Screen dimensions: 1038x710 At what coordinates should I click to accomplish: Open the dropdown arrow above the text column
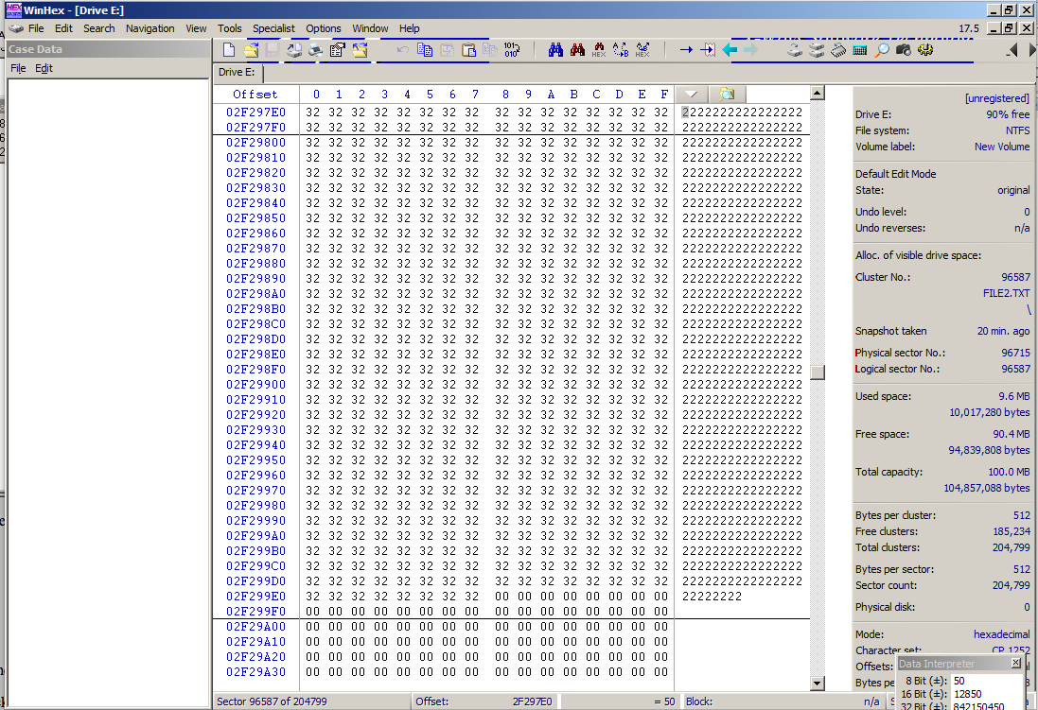(x=693, y=95)
